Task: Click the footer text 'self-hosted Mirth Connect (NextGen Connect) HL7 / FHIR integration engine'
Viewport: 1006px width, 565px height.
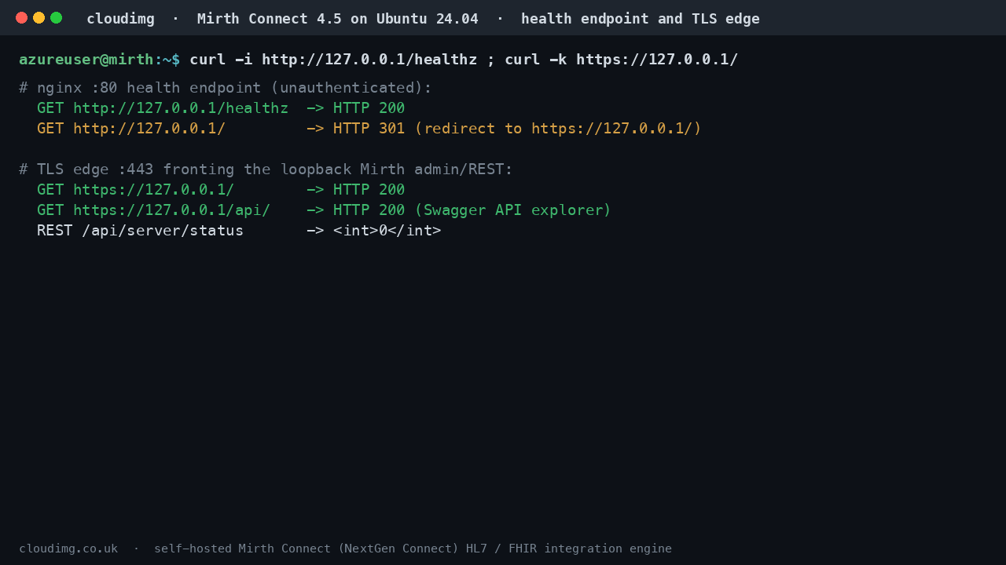Action: pyautogui.click(x=413, y=549)
